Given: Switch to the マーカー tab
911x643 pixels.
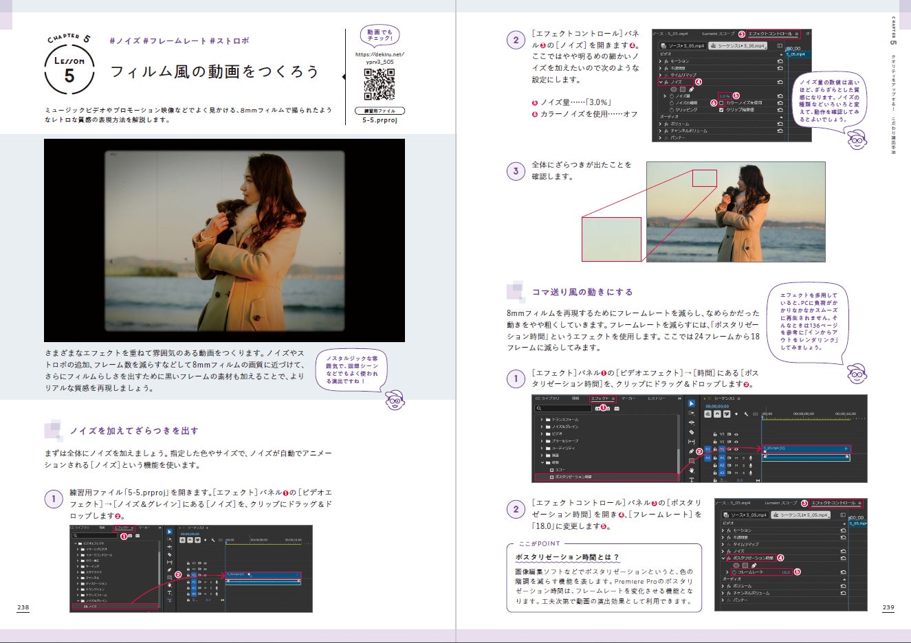Looking at the screenshot, I should pyautogui.click(x=628, y=398).
